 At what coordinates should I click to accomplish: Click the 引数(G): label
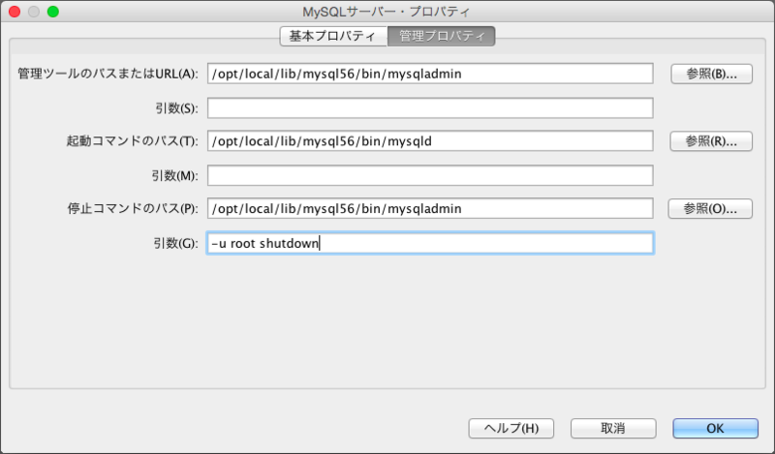(175, 243)
